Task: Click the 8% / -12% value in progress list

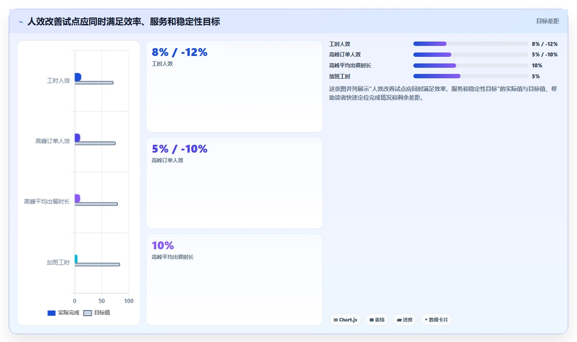Action: coord(545,44)
